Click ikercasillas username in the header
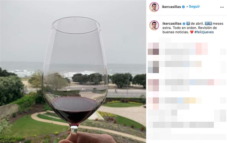 pos(171,7)
